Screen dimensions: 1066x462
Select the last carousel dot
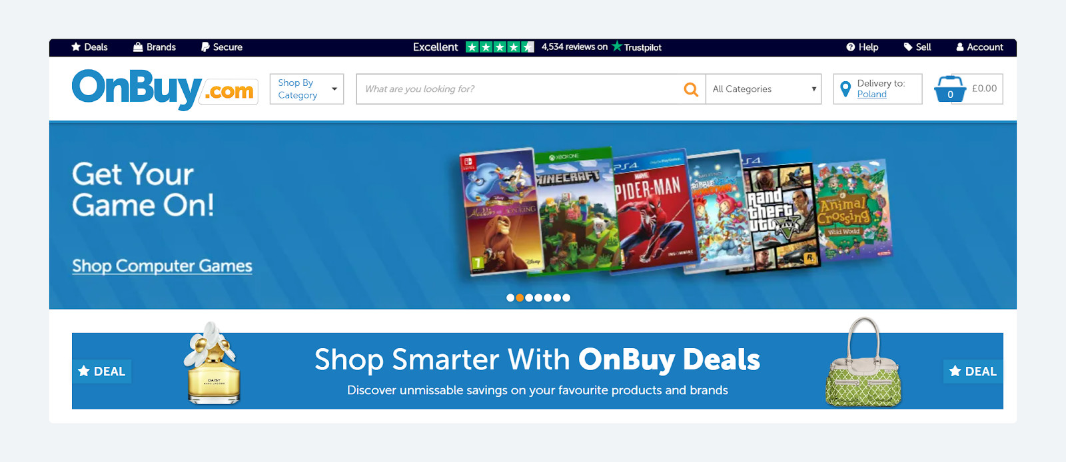click(566, 298)
